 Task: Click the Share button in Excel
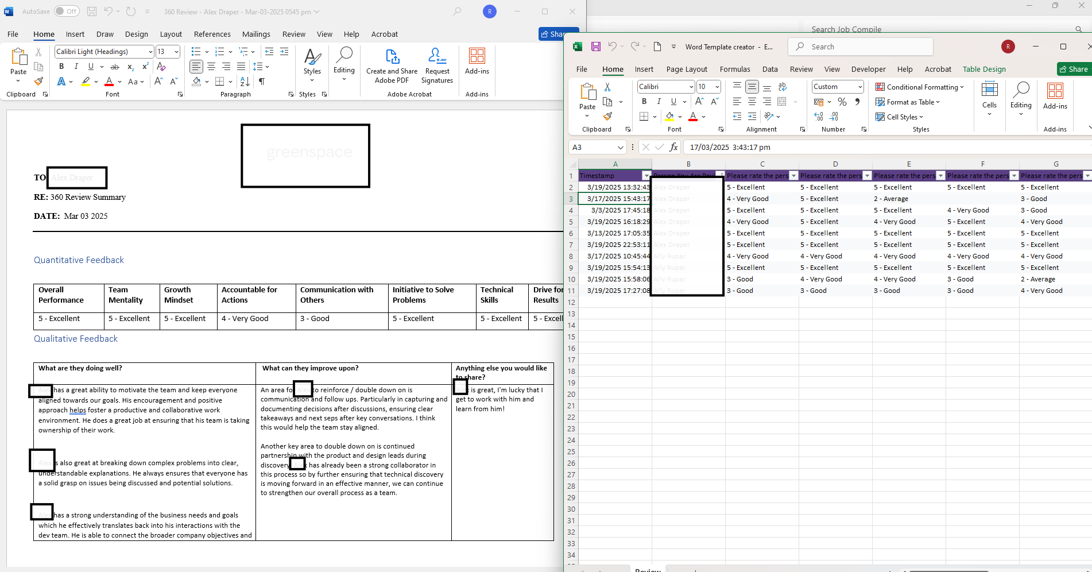point(1074,69)
